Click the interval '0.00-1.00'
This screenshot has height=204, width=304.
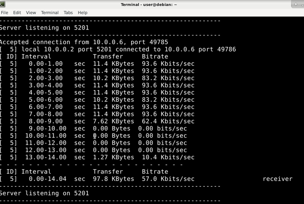(46, 64)
